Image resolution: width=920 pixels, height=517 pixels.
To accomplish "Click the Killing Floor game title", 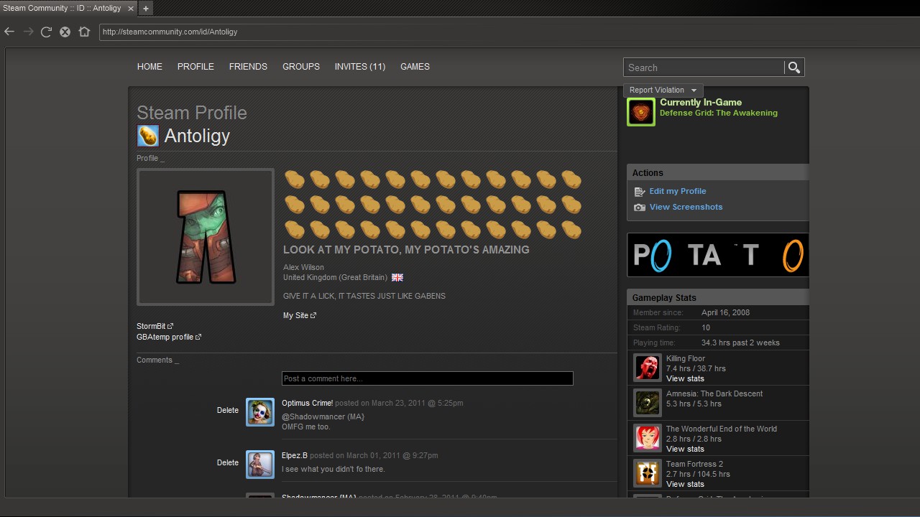I will coord(686,359).
